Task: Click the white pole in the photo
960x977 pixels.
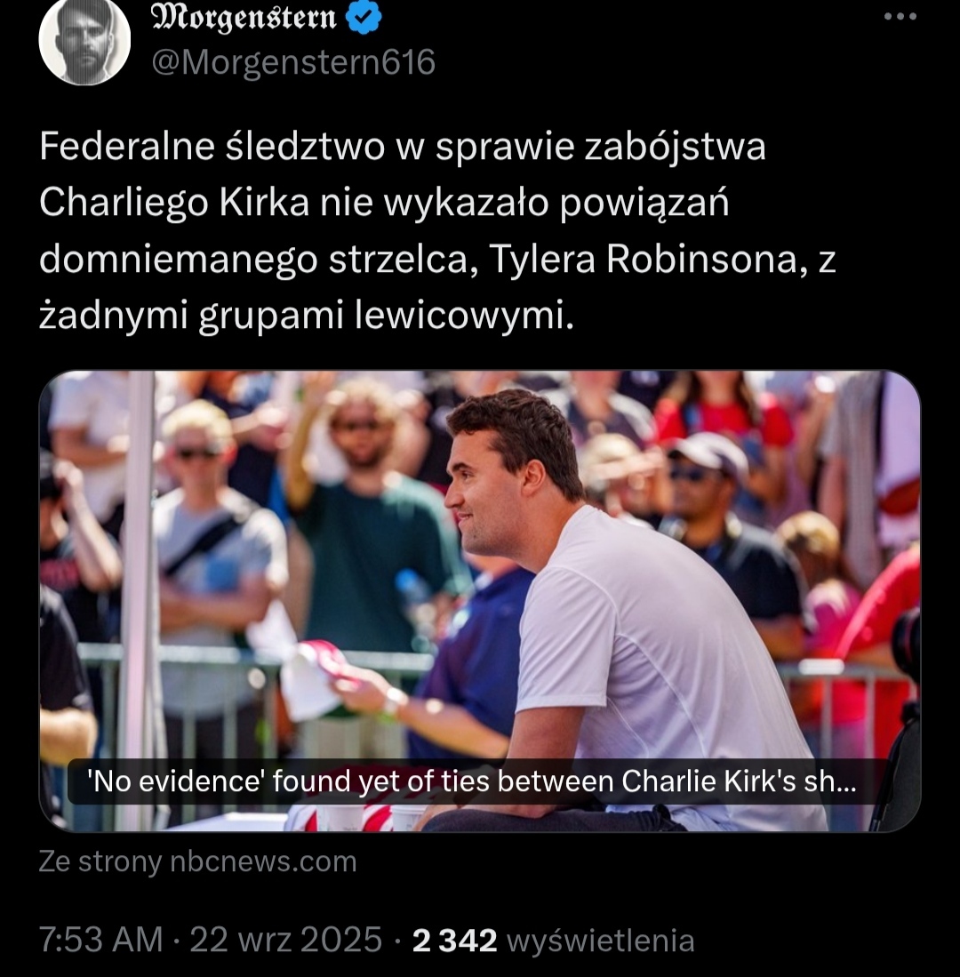Action: [141, 598]
